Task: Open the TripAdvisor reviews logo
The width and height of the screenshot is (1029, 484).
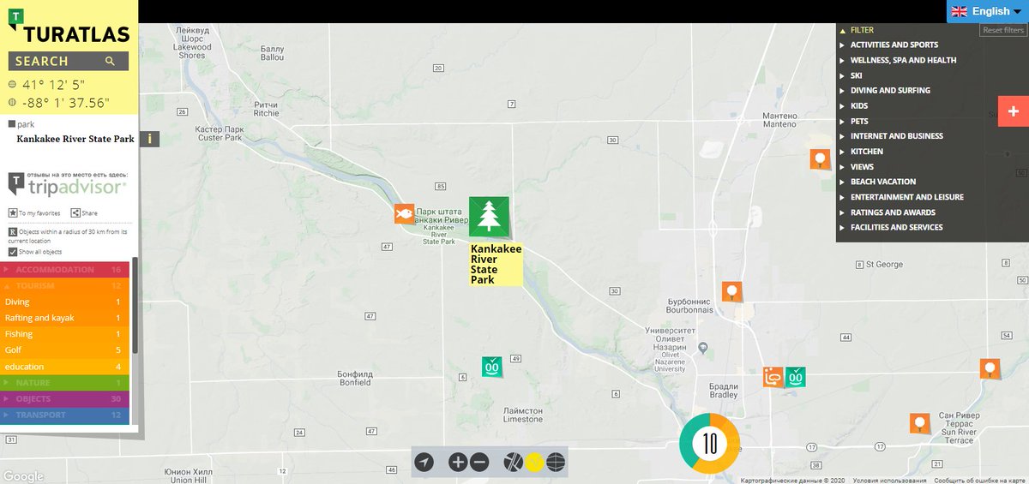Action: 68,184
